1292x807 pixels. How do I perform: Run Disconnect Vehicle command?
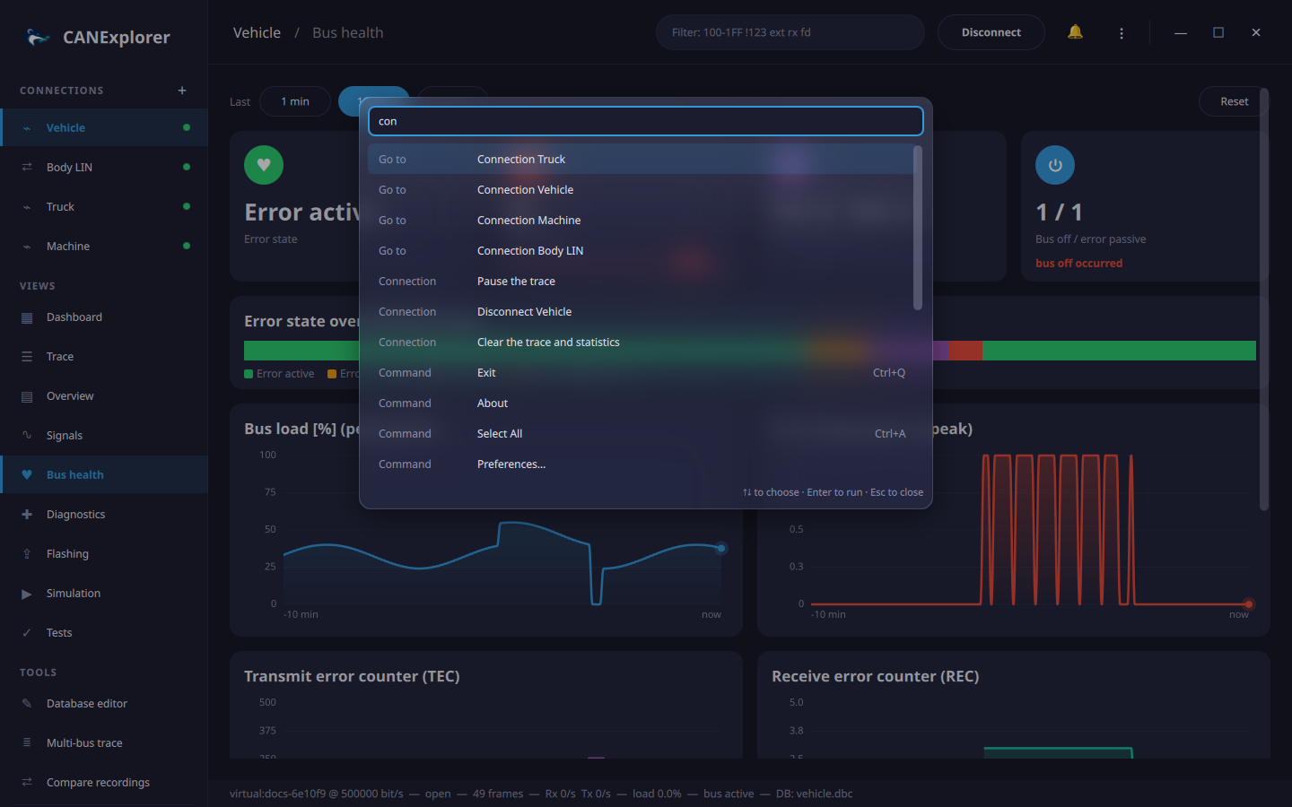click(641, 312)
